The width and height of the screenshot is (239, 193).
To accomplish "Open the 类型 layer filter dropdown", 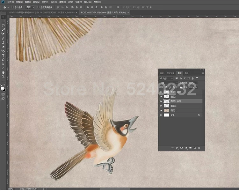I will [x=166, y=78].
